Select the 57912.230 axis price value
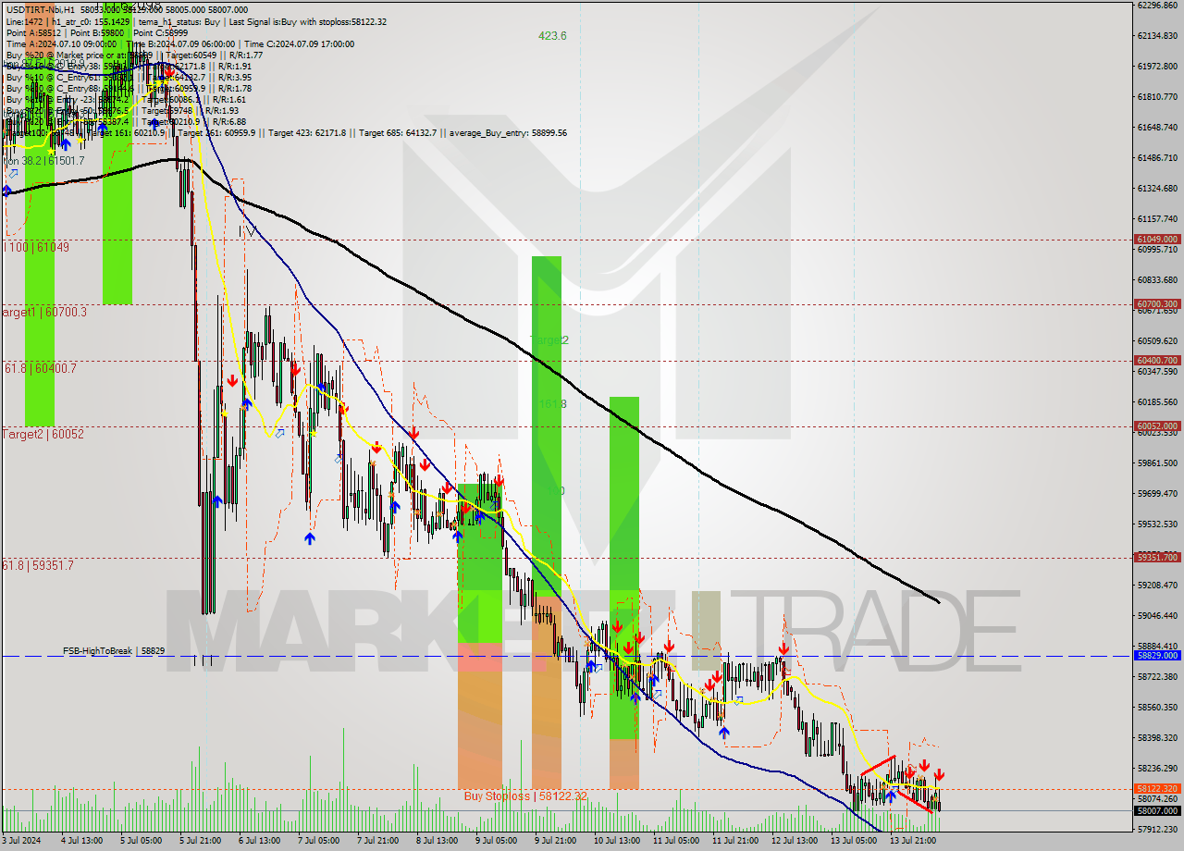 pos(1156,829)
